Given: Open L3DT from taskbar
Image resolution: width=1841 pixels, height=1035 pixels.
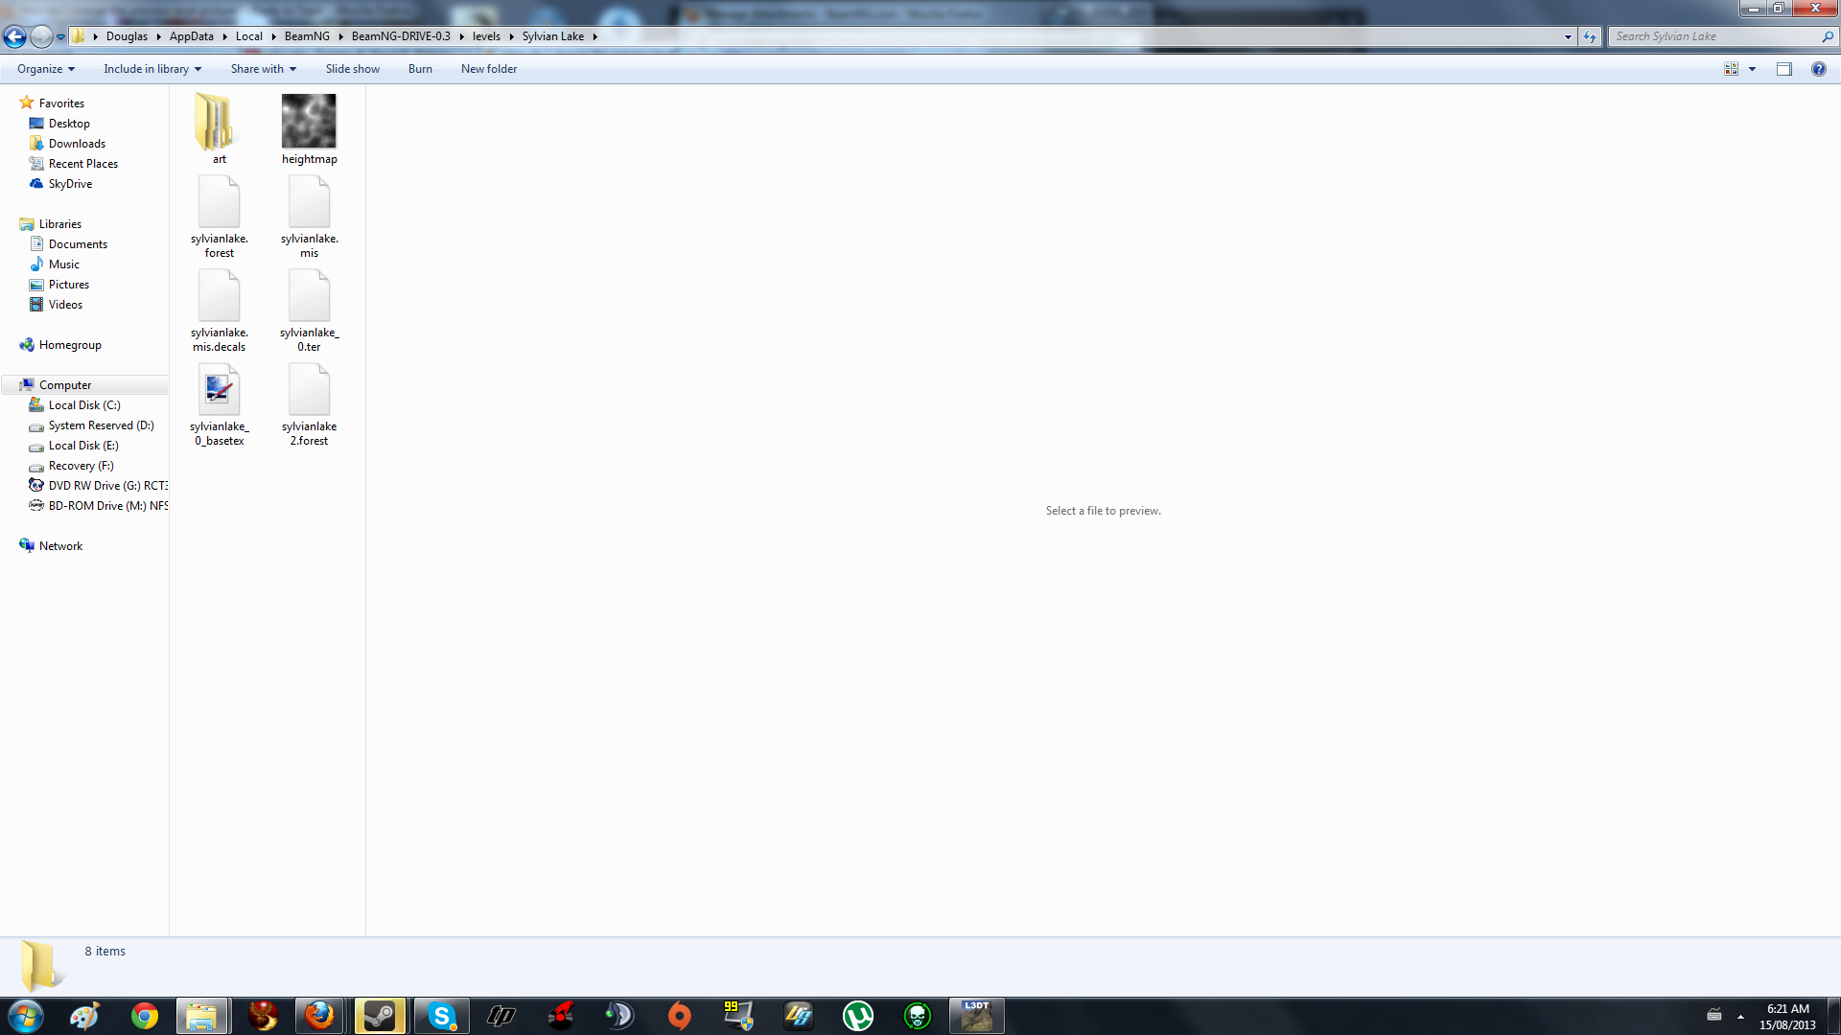Looking at the screenshot, I should (976, 1016).
